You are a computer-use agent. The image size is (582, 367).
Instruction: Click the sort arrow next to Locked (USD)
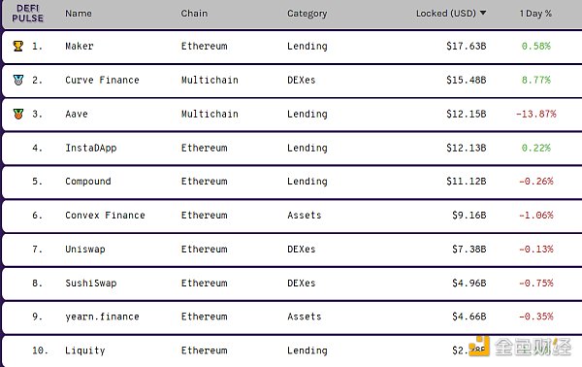click(x=483, y=13)
